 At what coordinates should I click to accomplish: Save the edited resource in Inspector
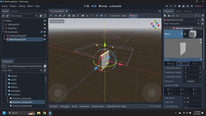click(x=173, y=16)
